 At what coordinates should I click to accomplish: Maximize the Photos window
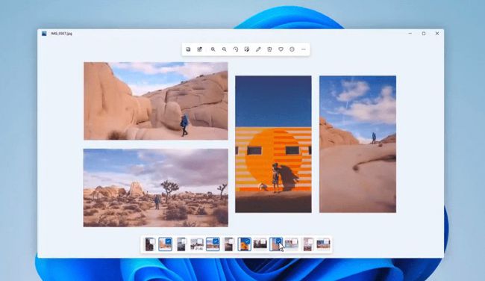(424, 34)
